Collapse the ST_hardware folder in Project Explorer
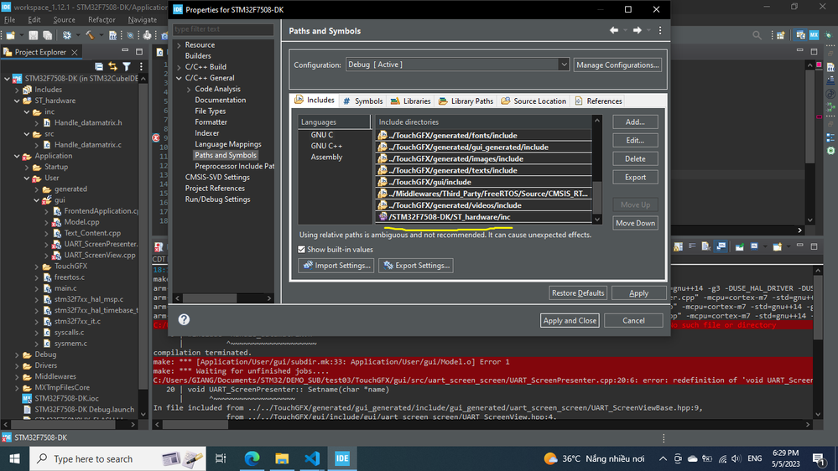The image size is (838, 471). (x=17, y=101)
